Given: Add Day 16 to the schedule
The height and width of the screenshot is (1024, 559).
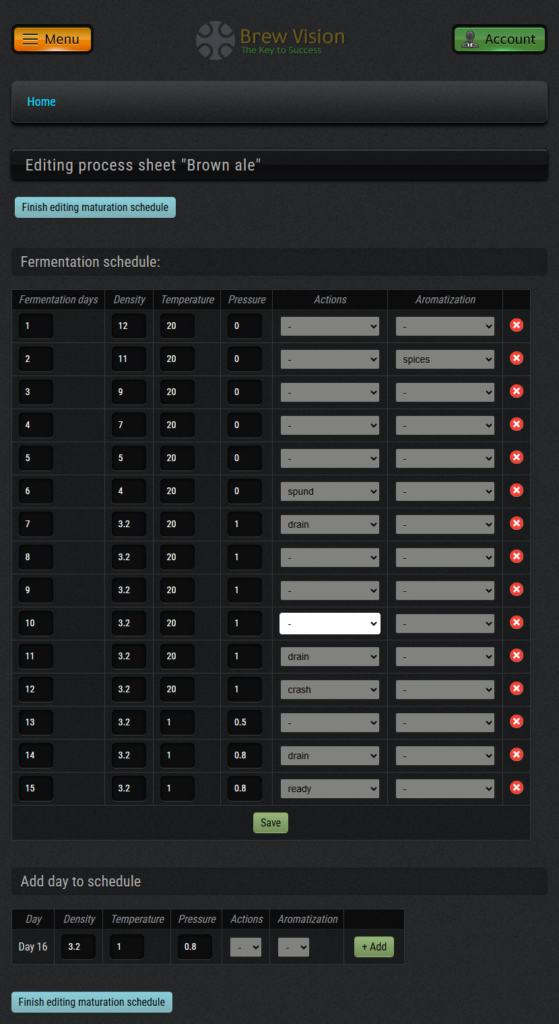Looking at the screenshot, I should tap(374, 947).
